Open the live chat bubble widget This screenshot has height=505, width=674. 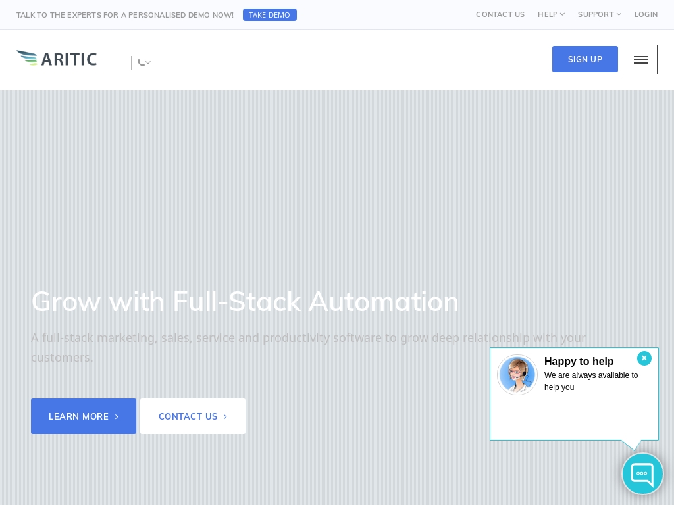[x=642, y=473]
